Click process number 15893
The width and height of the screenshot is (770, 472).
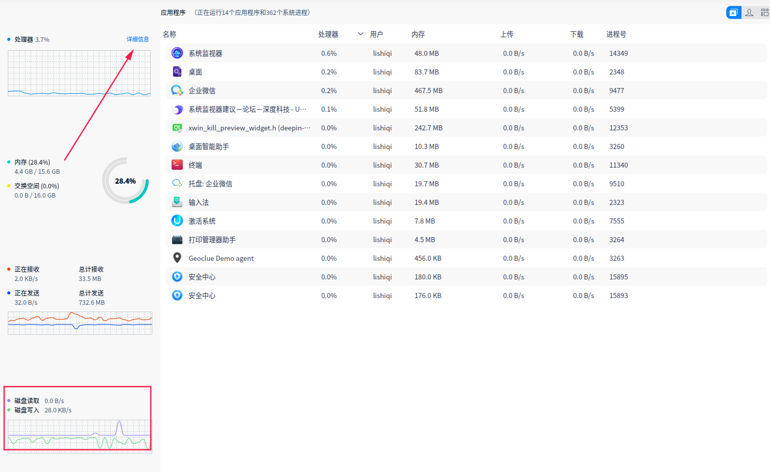point(619,296)
